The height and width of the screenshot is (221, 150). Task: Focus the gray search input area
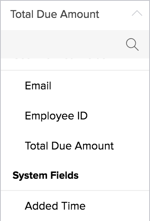pos(75,44)
